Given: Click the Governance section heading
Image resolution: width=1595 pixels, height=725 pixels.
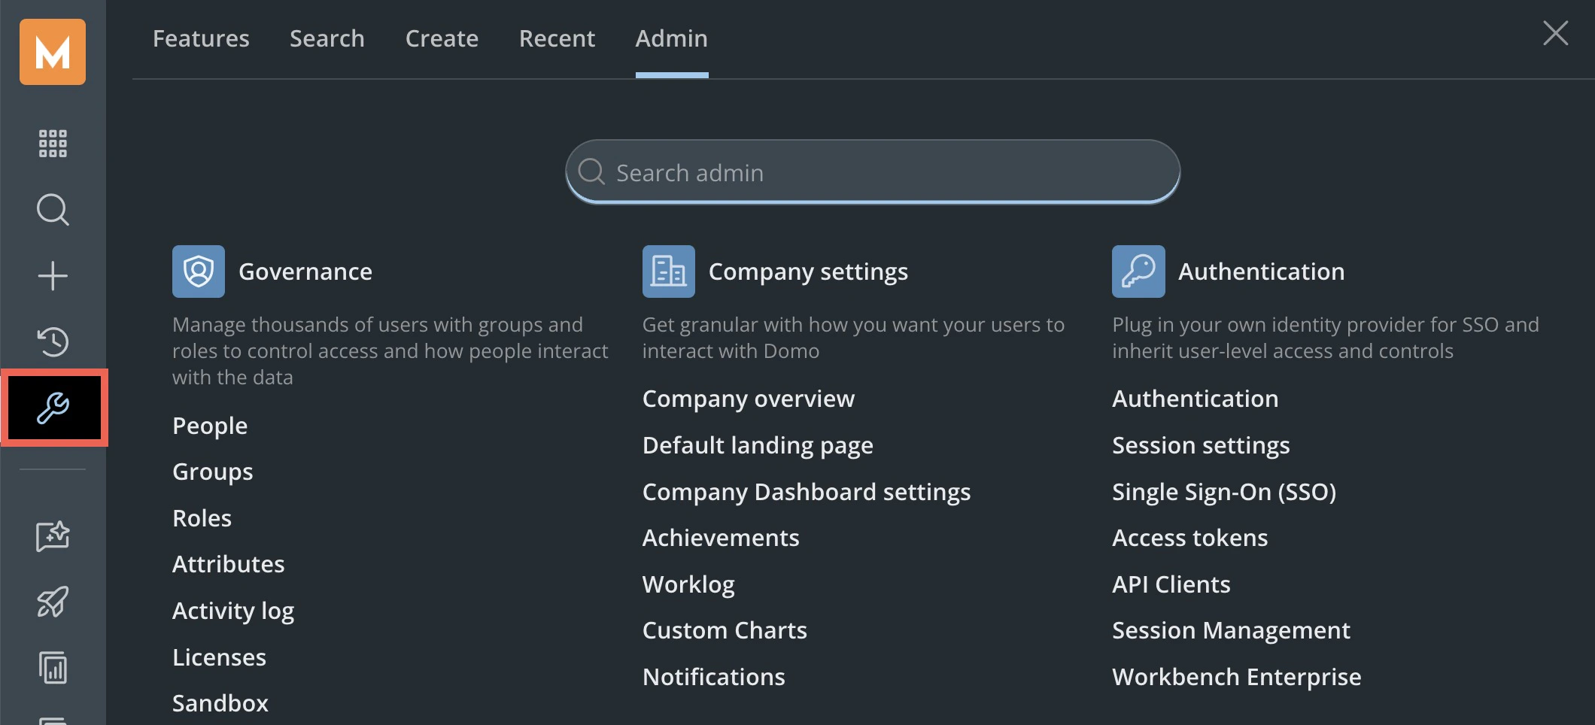Looking at the screenshot, I should tap(305, 271).
